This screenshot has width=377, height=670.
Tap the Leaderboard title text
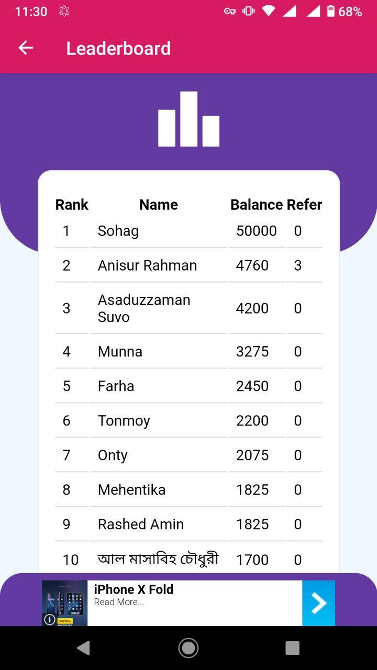tap(118, 48)
